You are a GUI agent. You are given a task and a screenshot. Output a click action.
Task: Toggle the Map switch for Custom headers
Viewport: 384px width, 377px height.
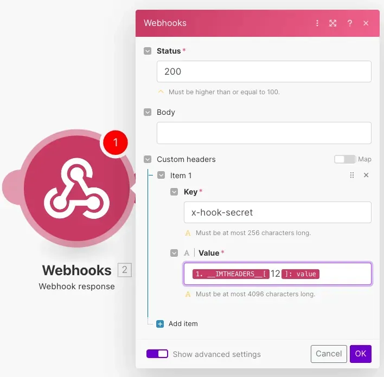pyautogui.click(x=345, y=159)
